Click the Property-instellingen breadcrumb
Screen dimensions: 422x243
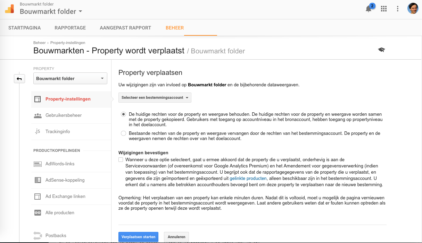68,43
